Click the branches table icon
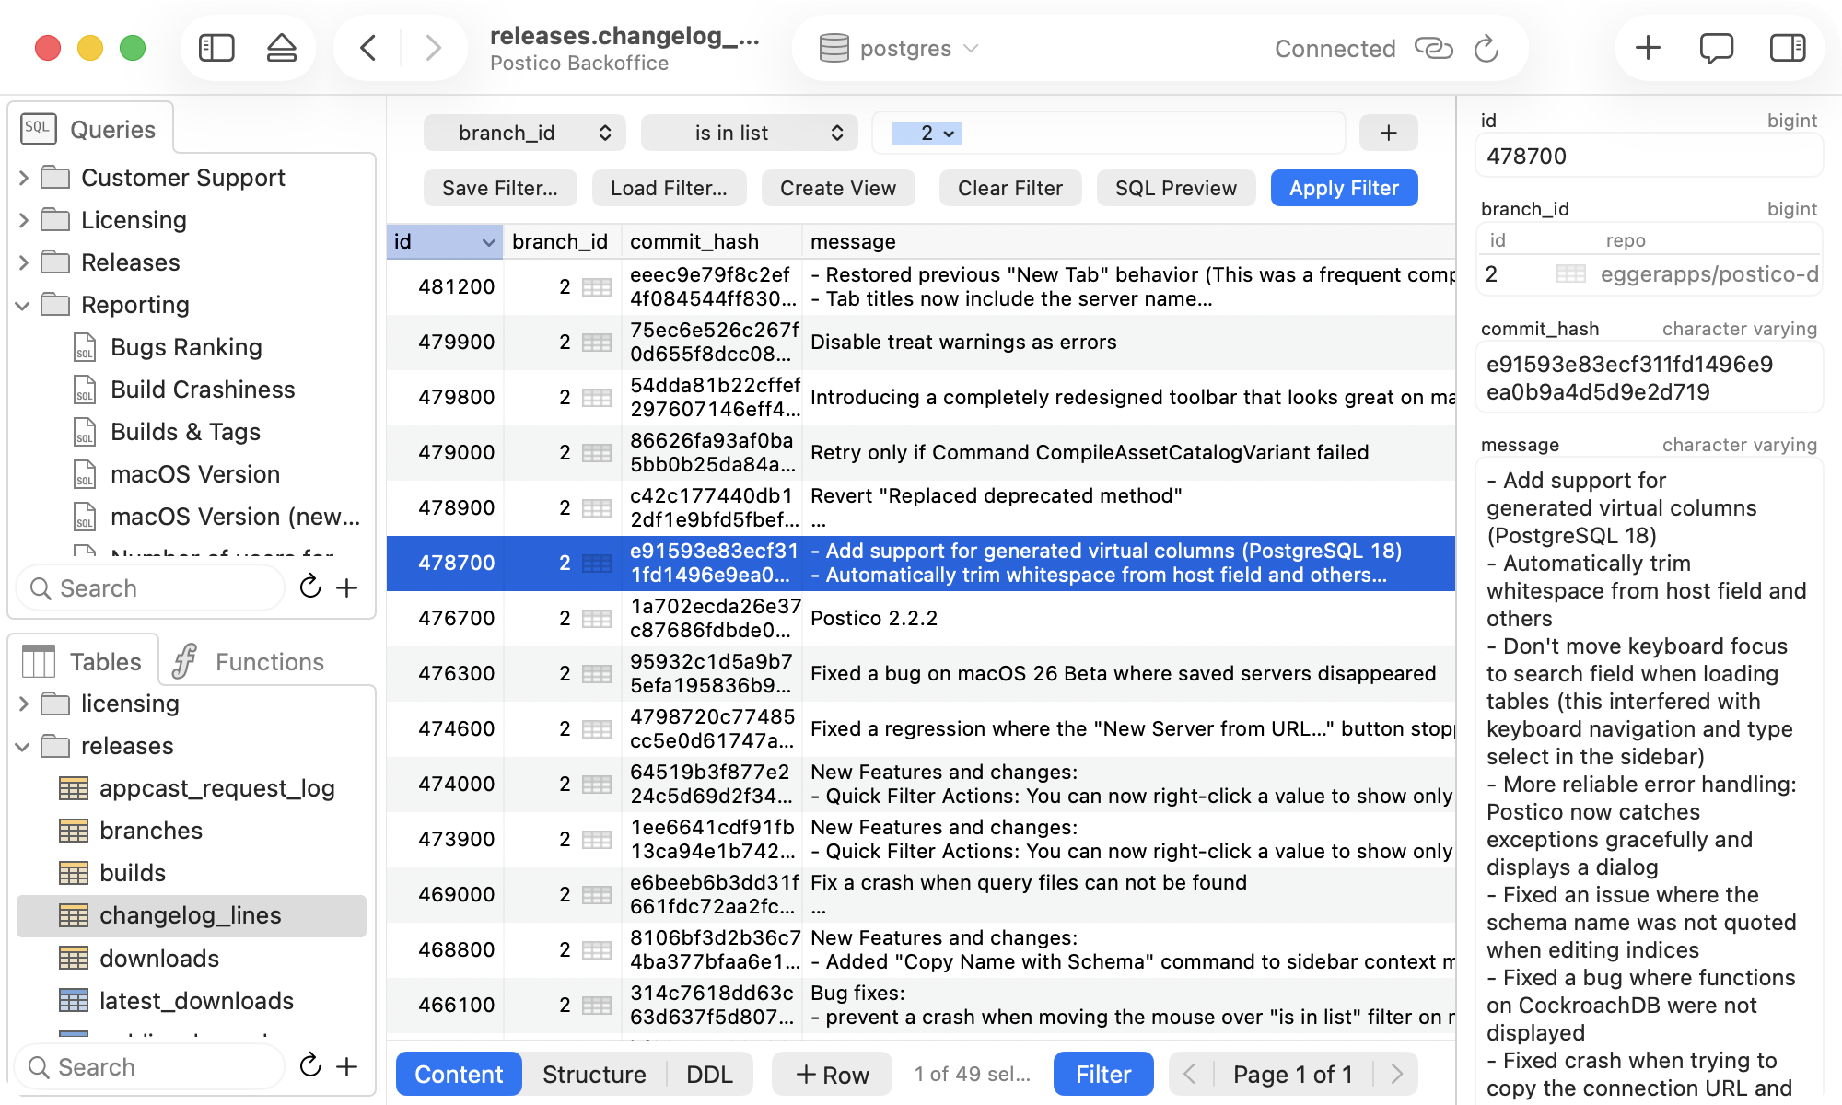Viewport: 1842px width, 1105px height. (x=74, y=831)
